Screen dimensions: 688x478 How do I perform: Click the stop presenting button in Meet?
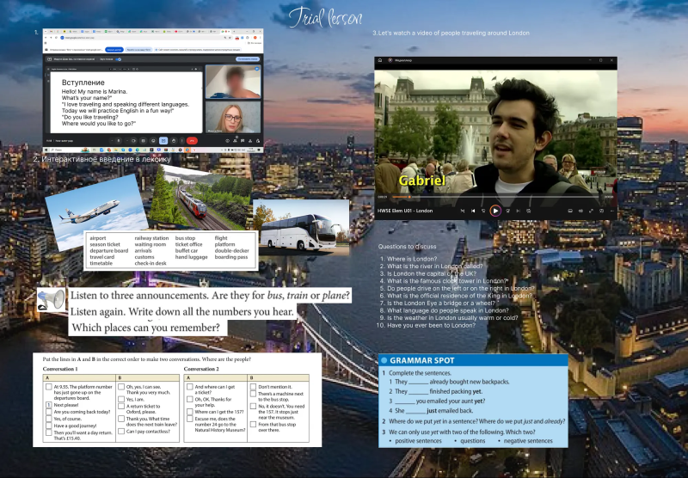[x=248, y=58]
